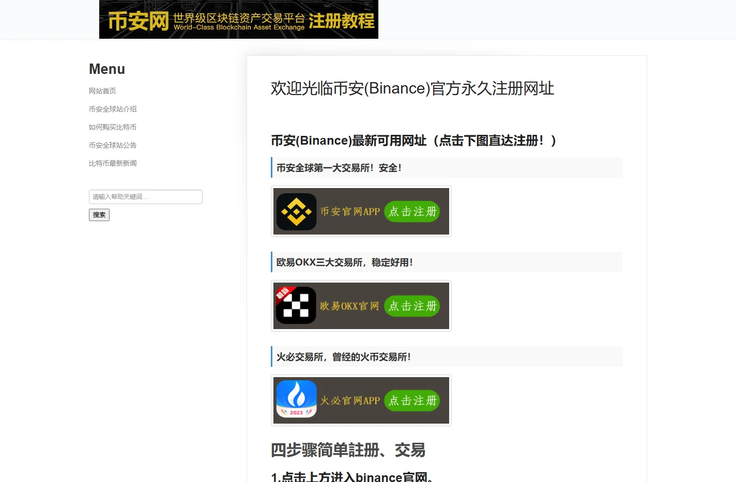Open 比特币最新新闻 menu link
This screenshot has height=482, width=736.
pos(113,163)
